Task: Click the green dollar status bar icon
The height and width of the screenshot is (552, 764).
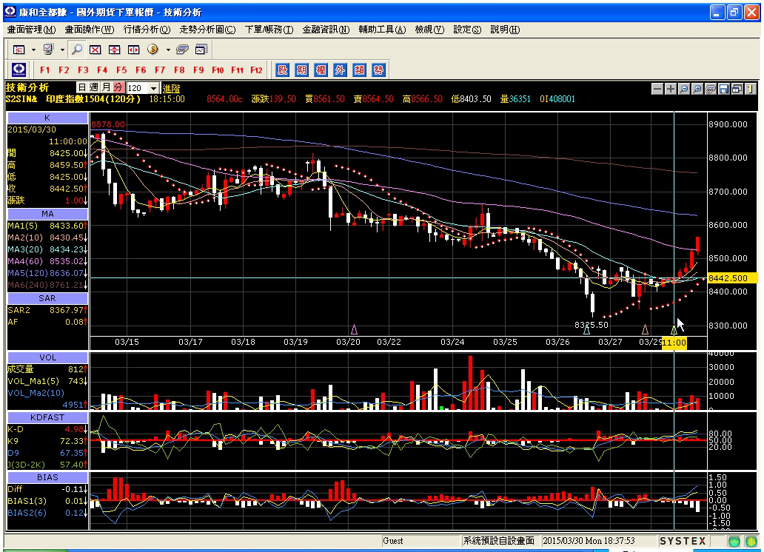Action: coord(751,541)
